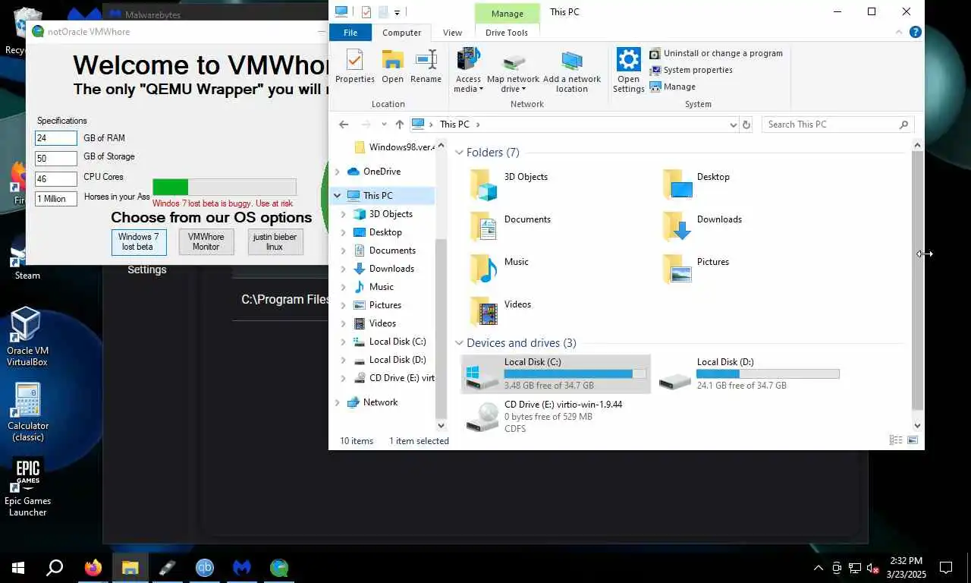This screenshot has width=971, height=583.
Task: Click System properties in ribbon
Action: (691, 70)
